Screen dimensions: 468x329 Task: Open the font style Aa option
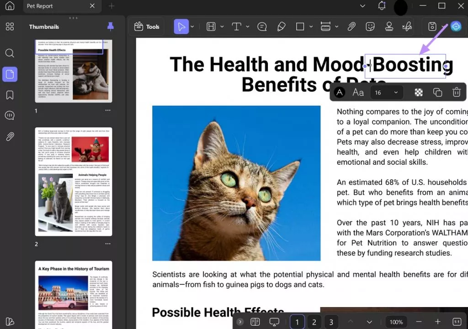pyautogui.click(x=358, y=92)
